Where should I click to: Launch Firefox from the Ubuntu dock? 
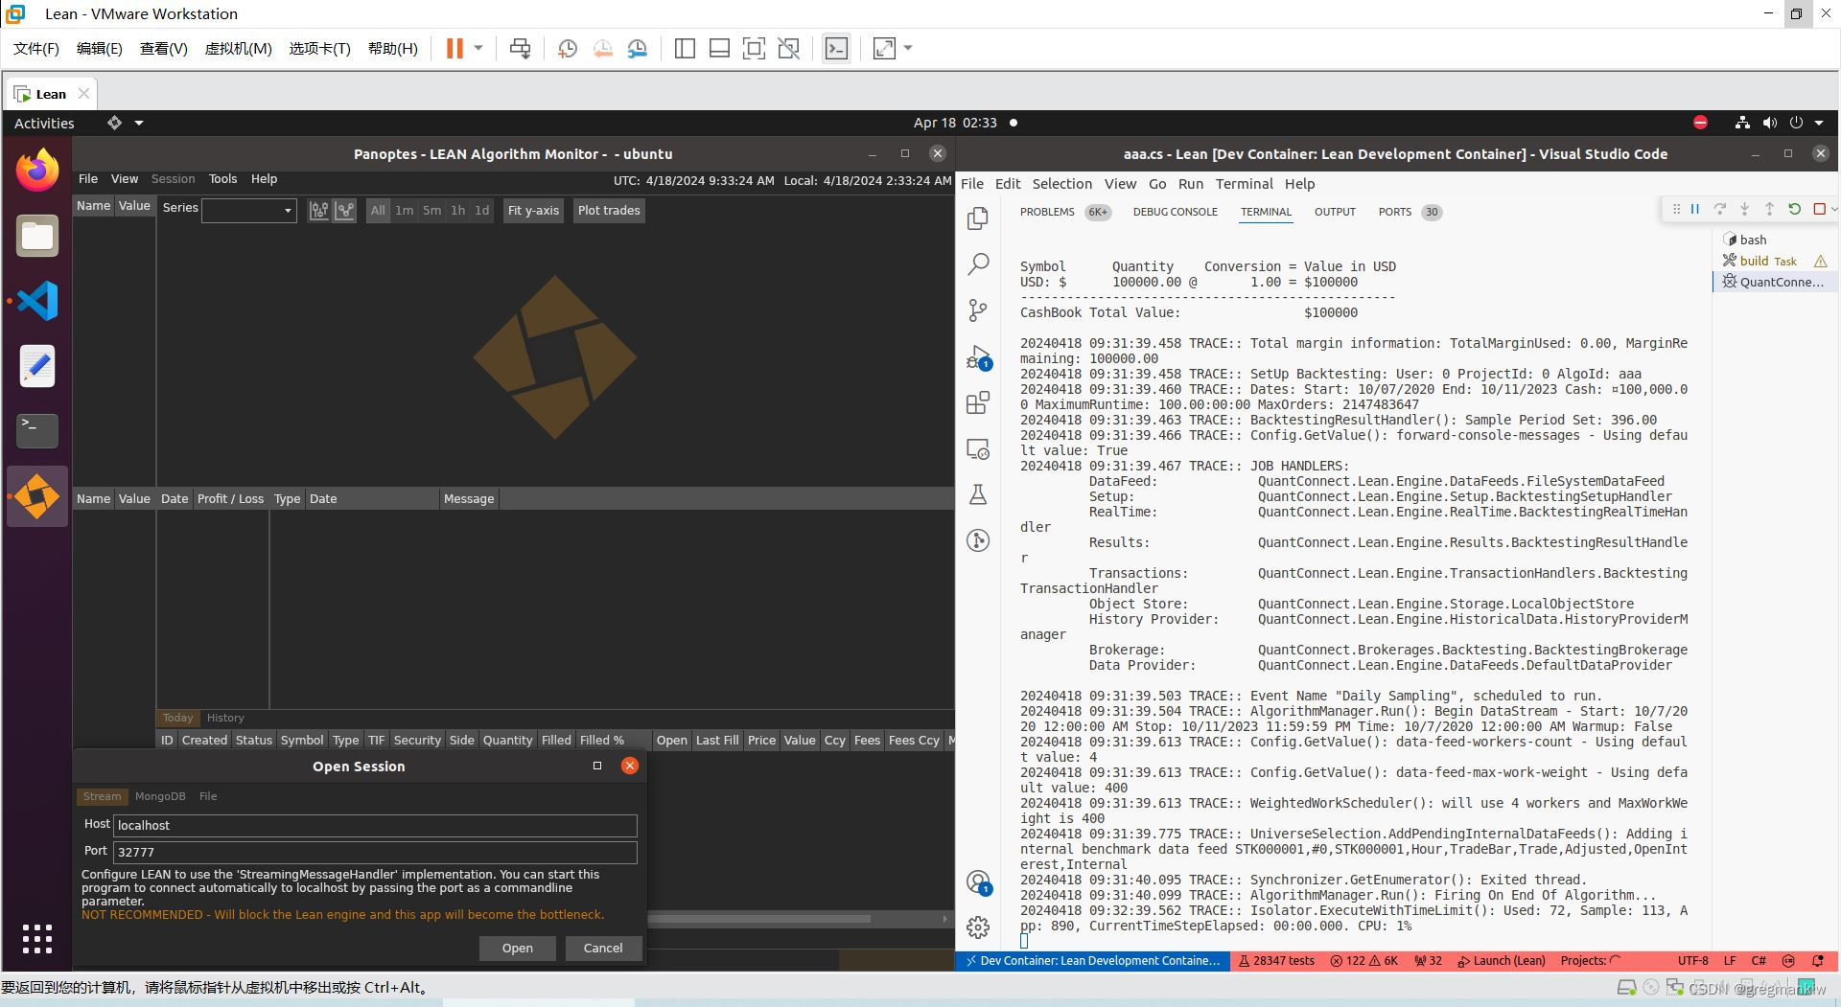[x=37, y=171]
